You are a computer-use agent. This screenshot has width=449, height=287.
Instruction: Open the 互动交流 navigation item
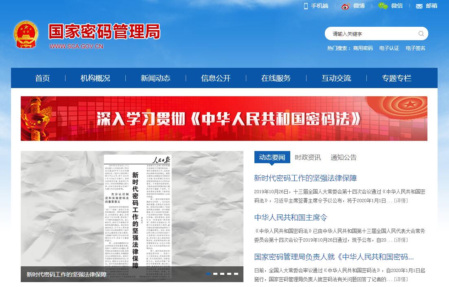(x=336, y=78)
